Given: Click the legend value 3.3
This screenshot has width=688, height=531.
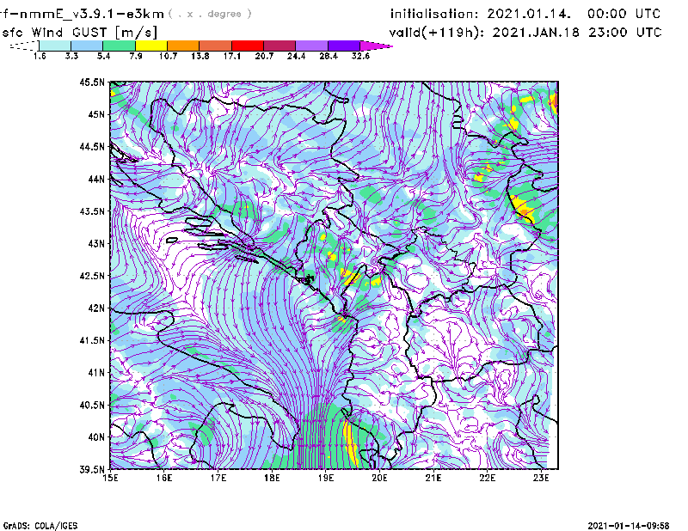Looking at the screenshot, I should (x=71, y=56).
